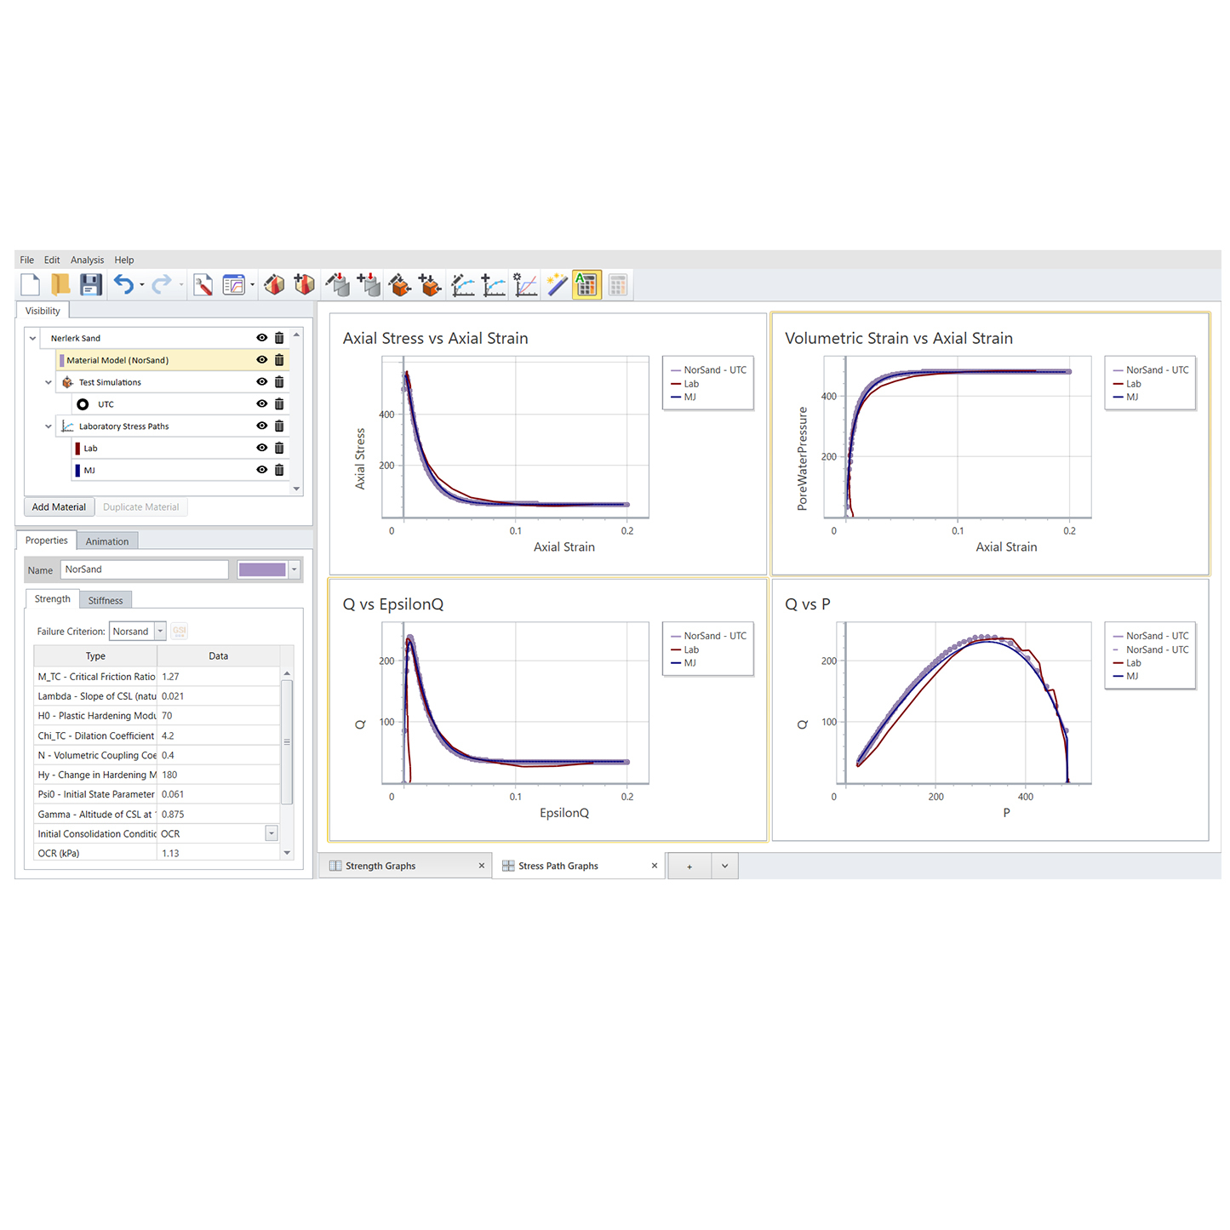Click the properties table vertical scrollbar
The width and height of the screenshot is (1230, 1230).
[287, 741]
